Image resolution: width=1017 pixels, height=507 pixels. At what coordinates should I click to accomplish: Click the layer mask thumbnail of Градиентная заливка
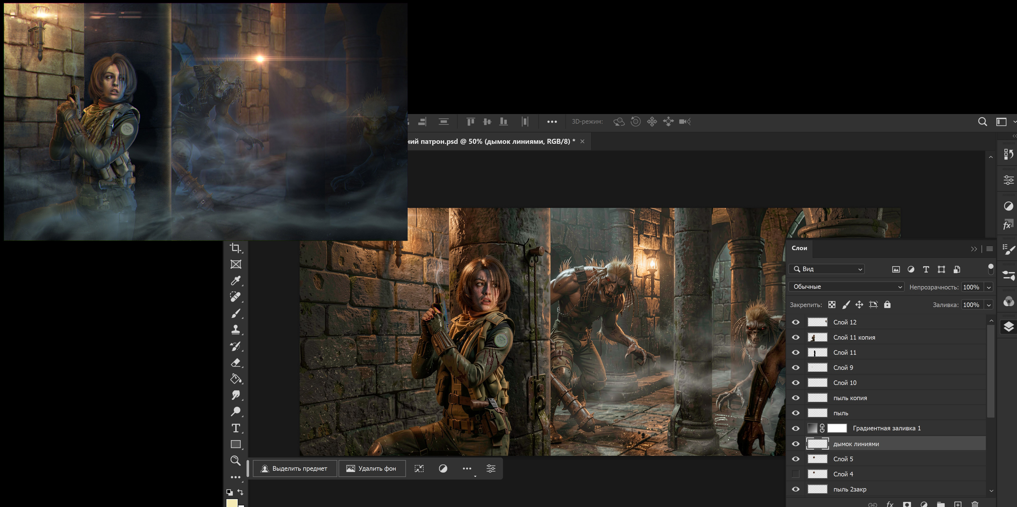click(837, 428)
